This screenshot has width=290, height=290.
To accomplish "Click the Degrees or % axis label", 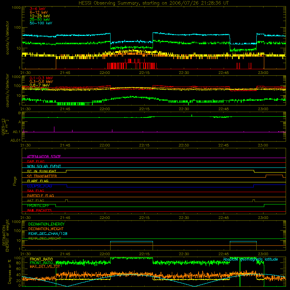I will pos(9,272).
